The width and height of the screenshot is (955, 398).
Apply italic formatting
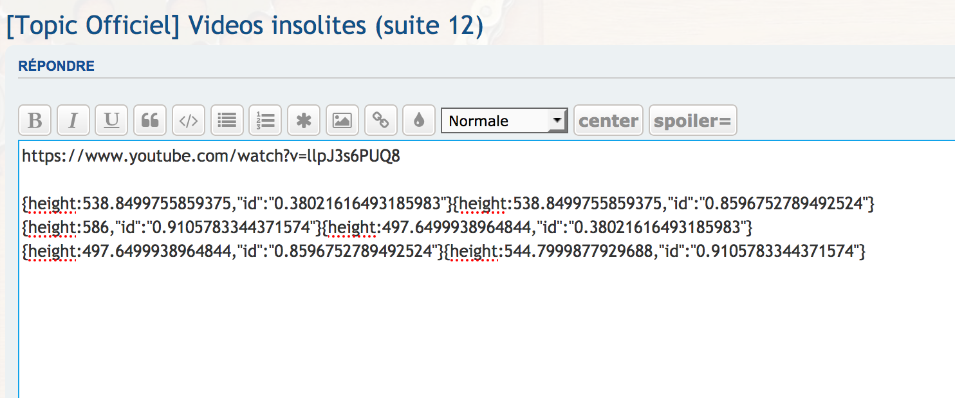[73, 120]
